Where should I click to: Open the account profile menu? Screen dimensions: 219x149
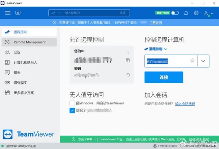click(208, 14)
